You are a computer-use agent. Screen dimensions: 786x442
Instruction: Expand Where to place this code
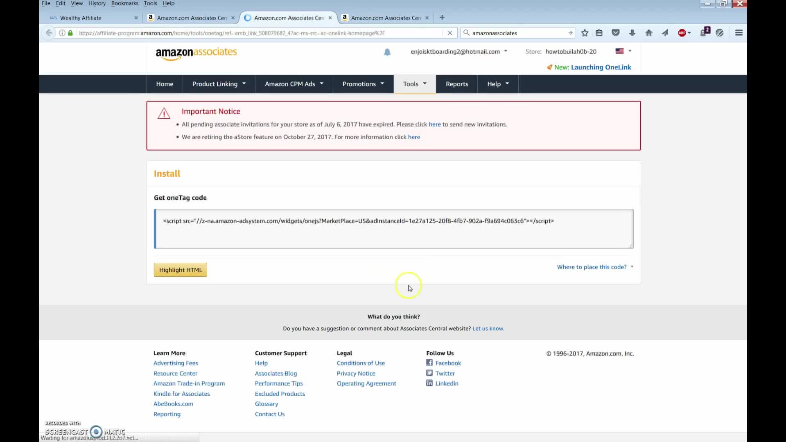(595, 267)
